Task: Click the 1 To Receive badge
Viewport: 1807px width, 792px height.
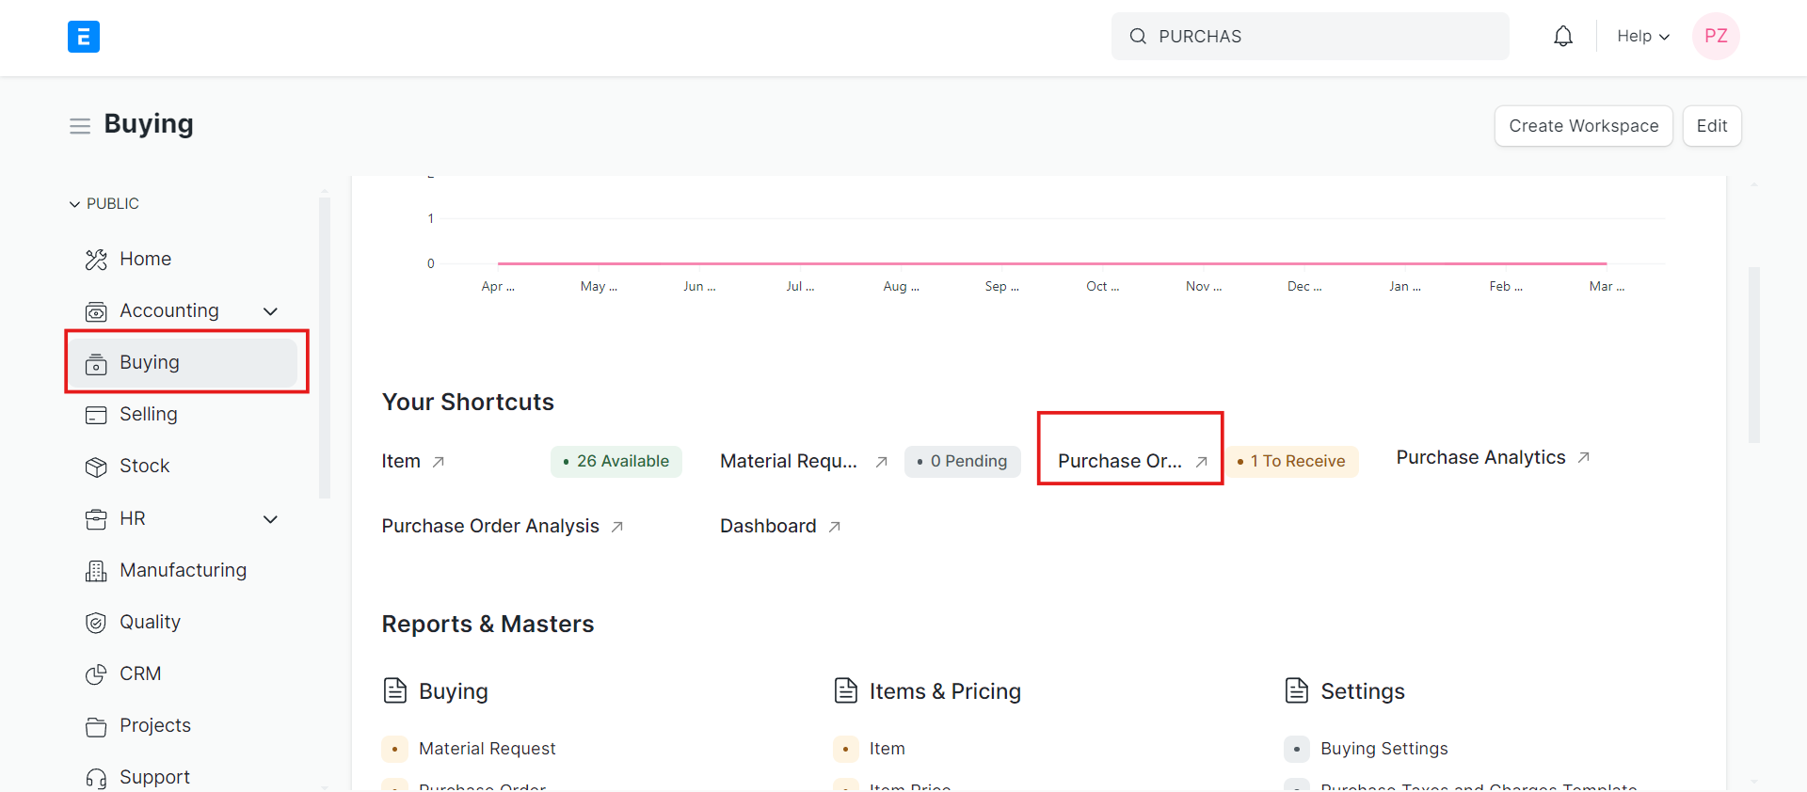Action: (x=1292, y=462)
